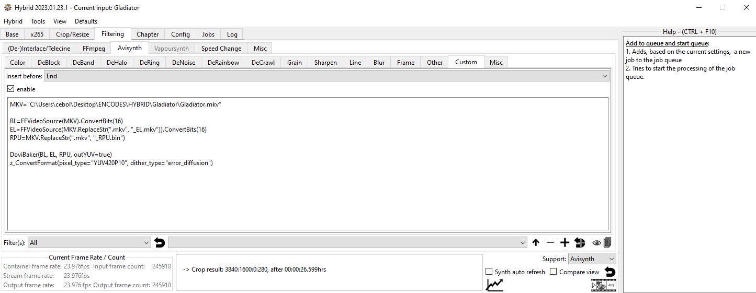Screen dimensions: 756x293
Task: Open the DeRing filter tab
Action: click(150, 63)
